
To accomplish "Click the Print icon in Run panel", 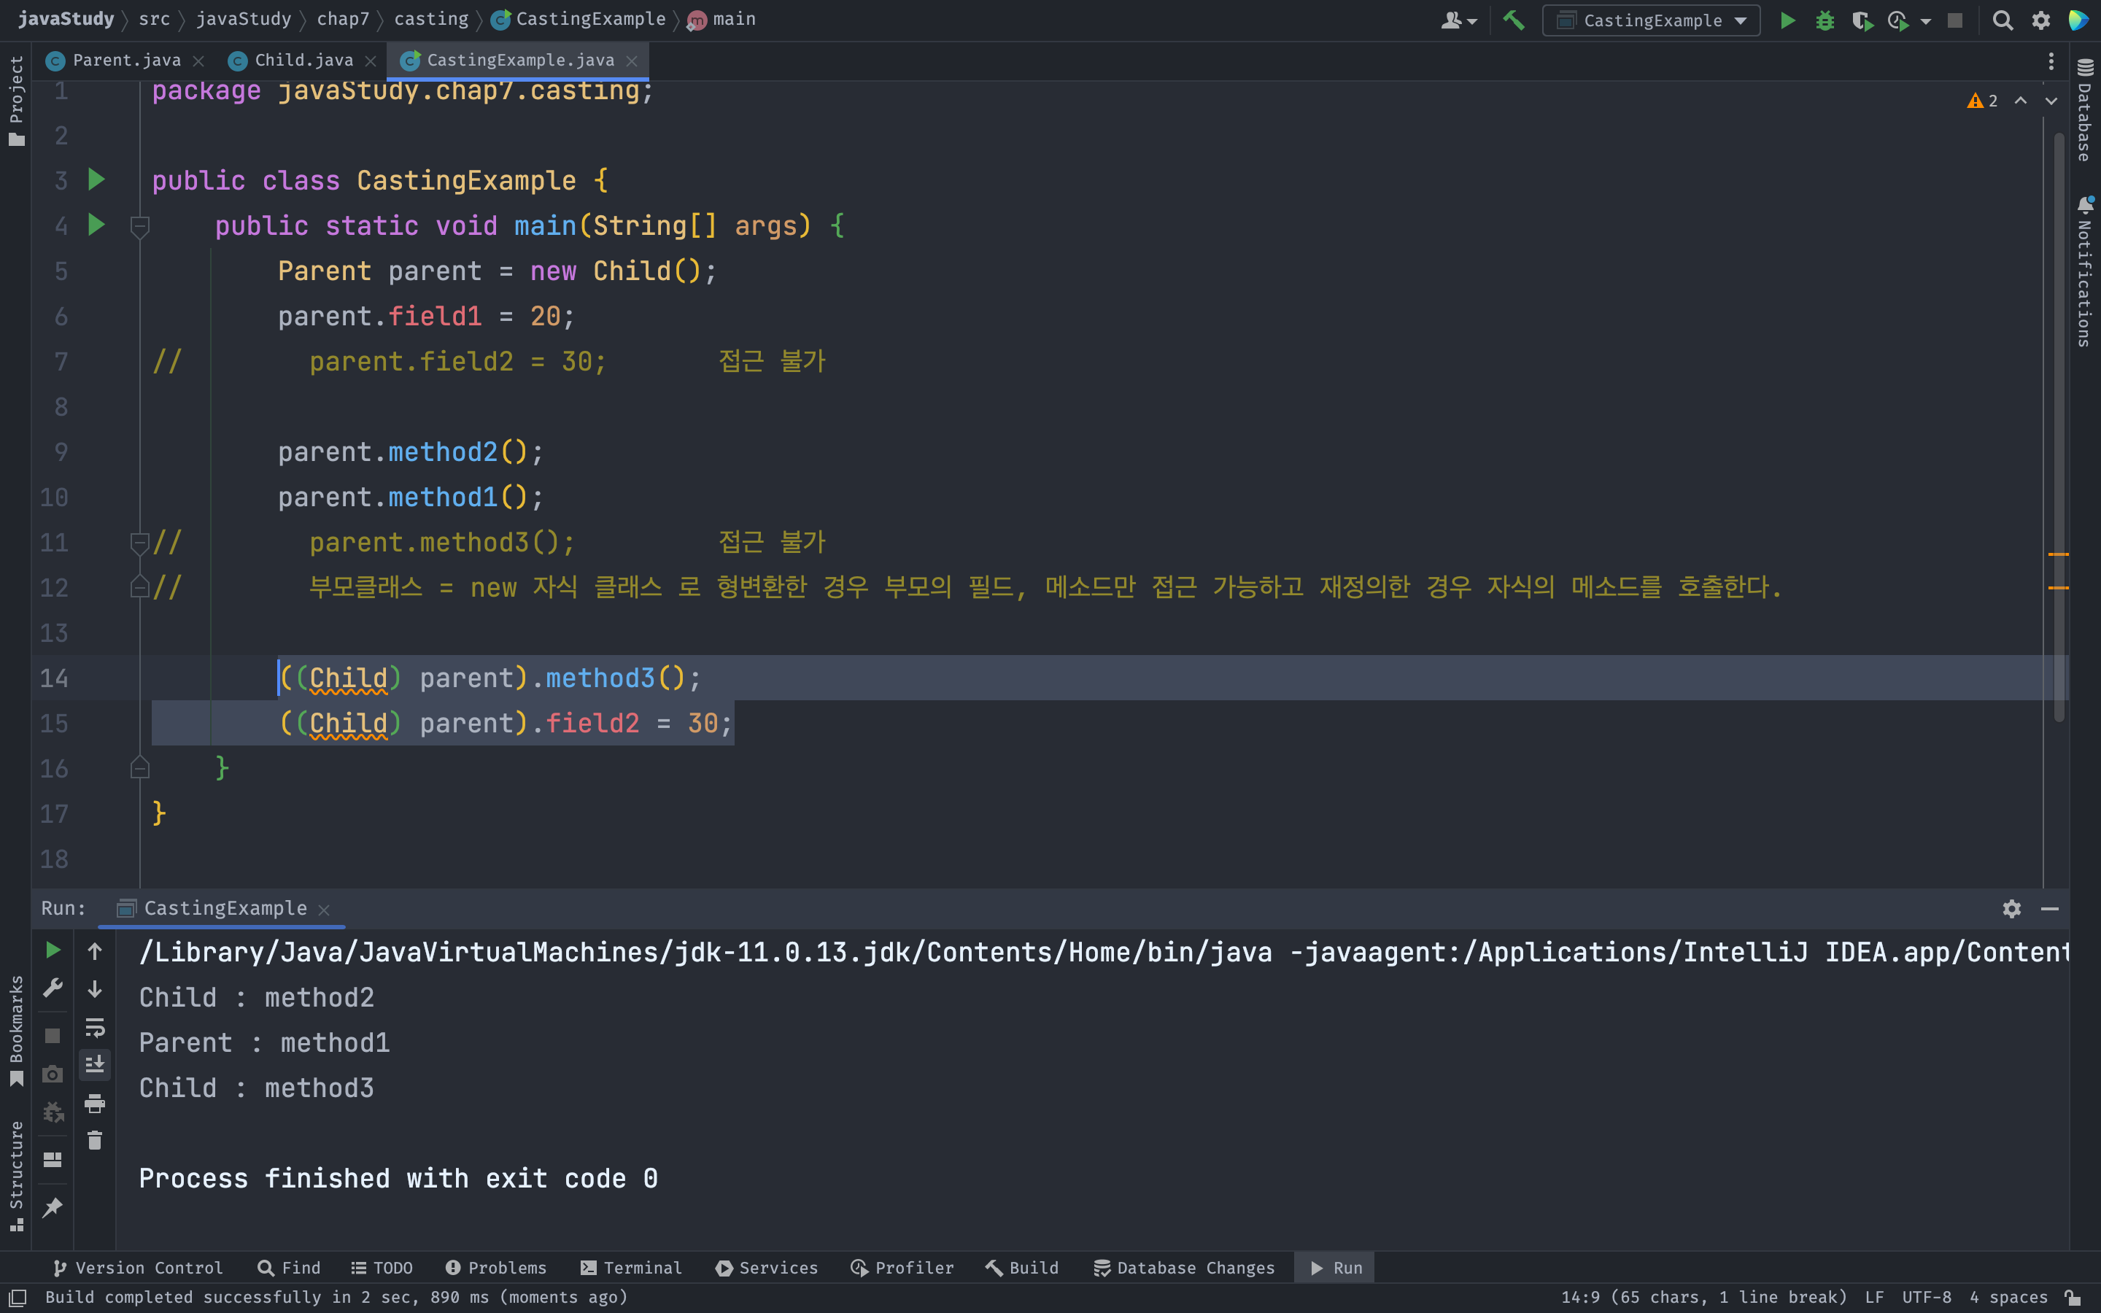I will [x=95, y=1104].
